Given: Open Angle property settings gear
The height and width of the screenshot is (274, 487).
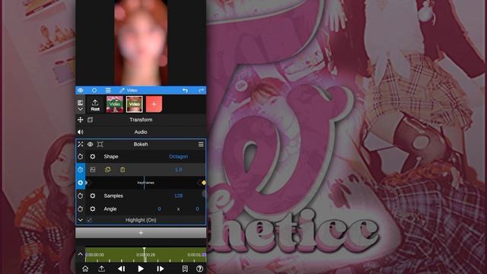Looking at the screenshot, I should click(93, 209).
